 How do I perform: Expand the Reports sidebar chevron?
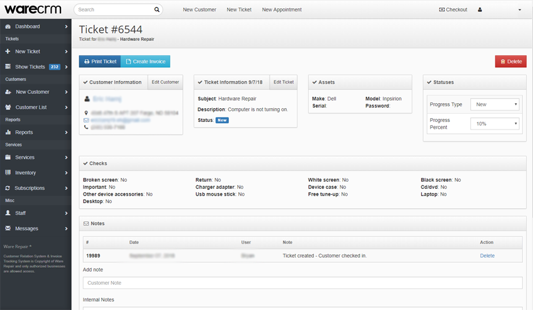point(66,133)
